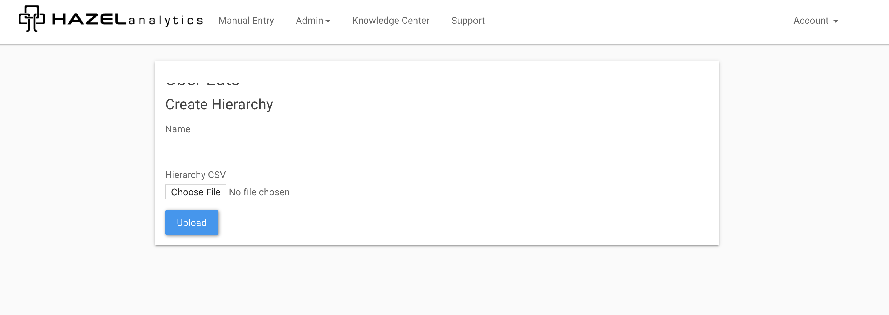Viewport: 889px width, 315px height.
Task: Click the Choose File button
Action: [x=195, y=192]
